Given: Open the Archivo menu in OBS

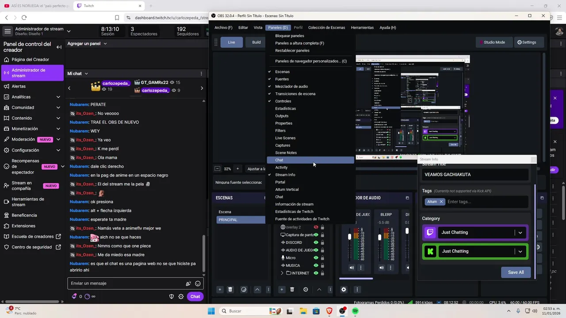Looking at the screenshot, I should click(x=223, y=28).
